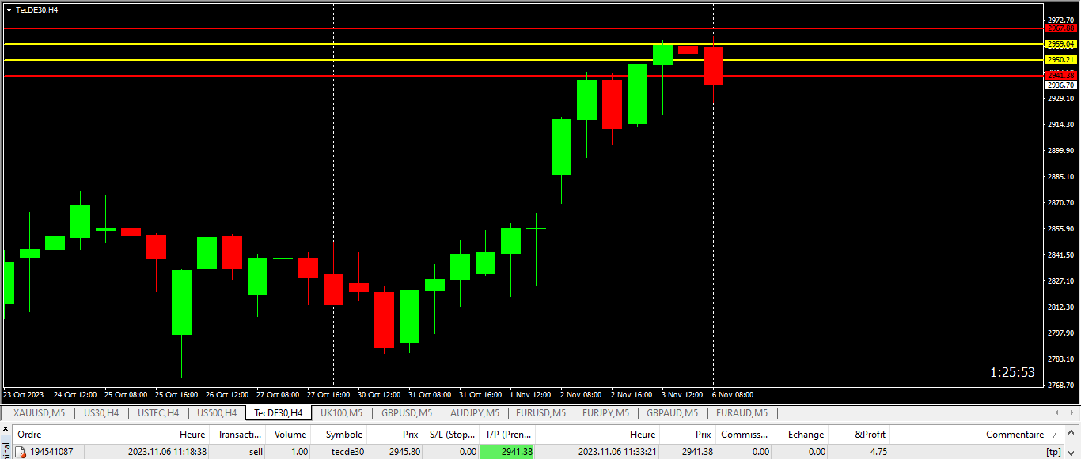1081x459 pixels.
Task: Sort by the Transacti... column header
Action: coord(238,434)
